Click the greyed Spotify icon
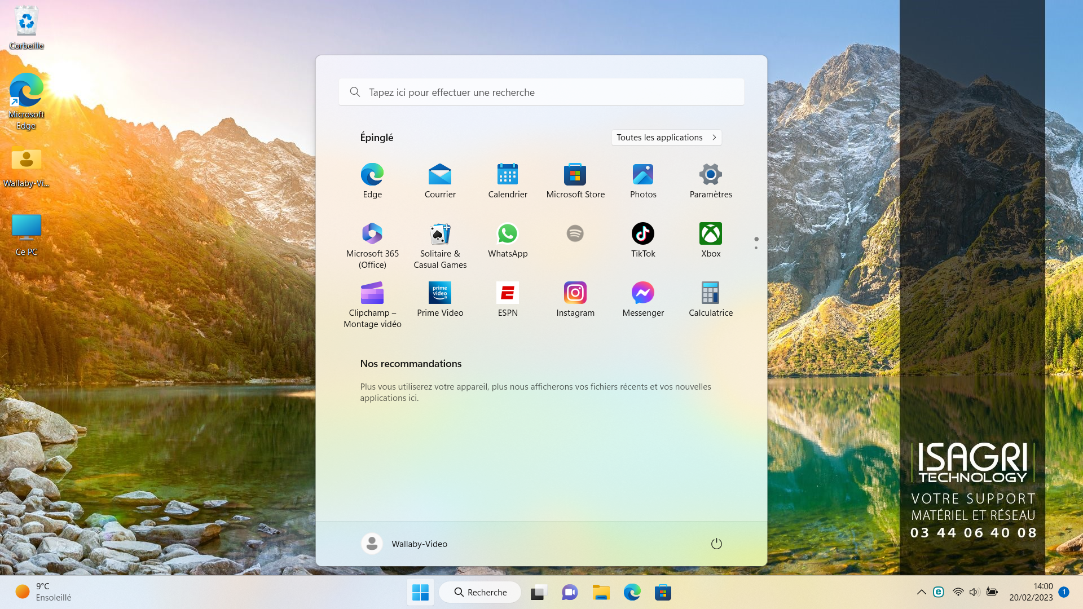 click(x=575, y=233)
